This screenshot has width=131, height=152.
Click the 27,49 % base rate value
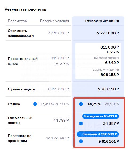click(x=47, y=104)
